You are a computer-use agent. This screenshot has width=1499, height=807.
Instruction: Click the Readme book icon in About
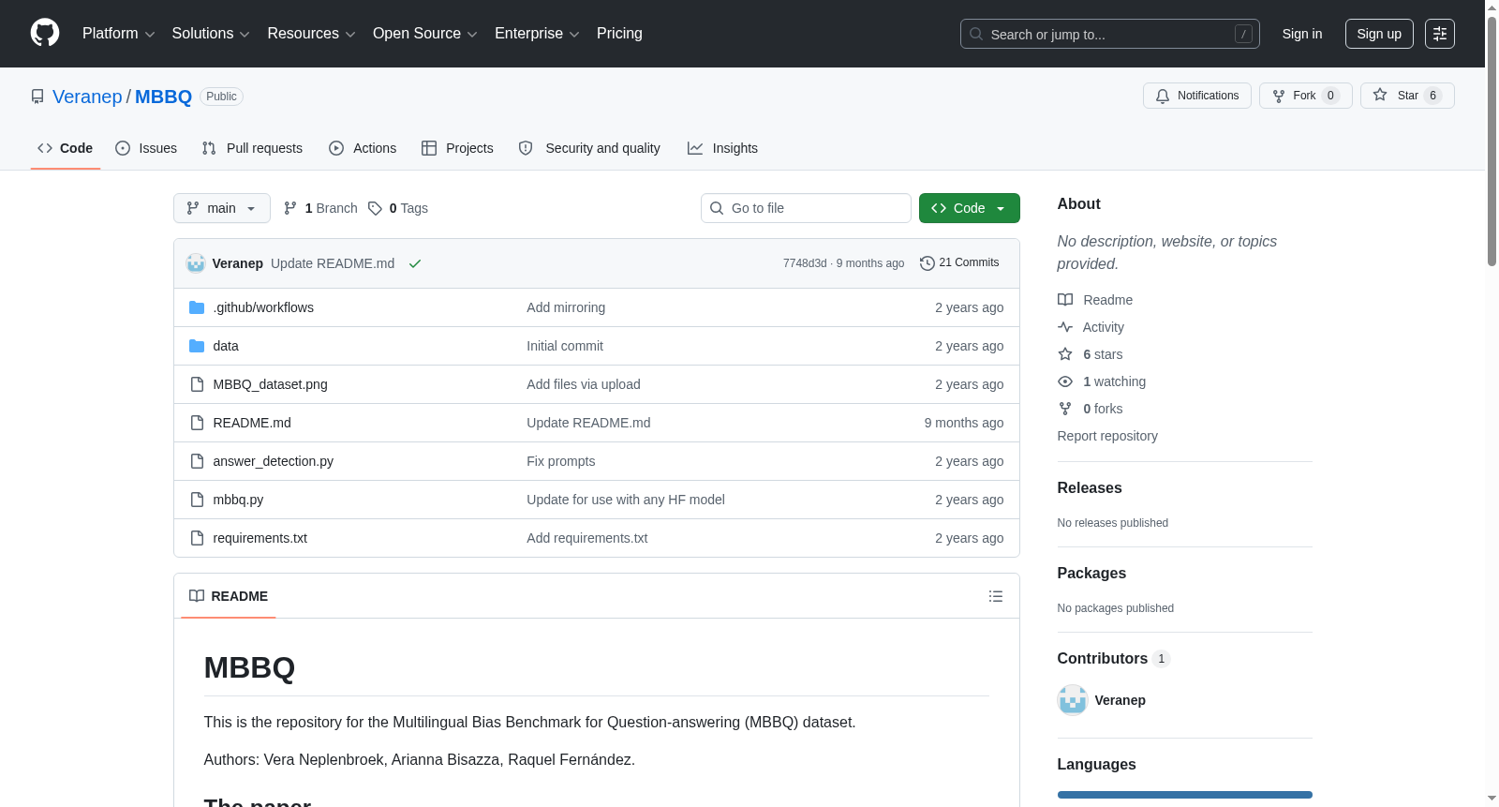(x=1065, y=300)
